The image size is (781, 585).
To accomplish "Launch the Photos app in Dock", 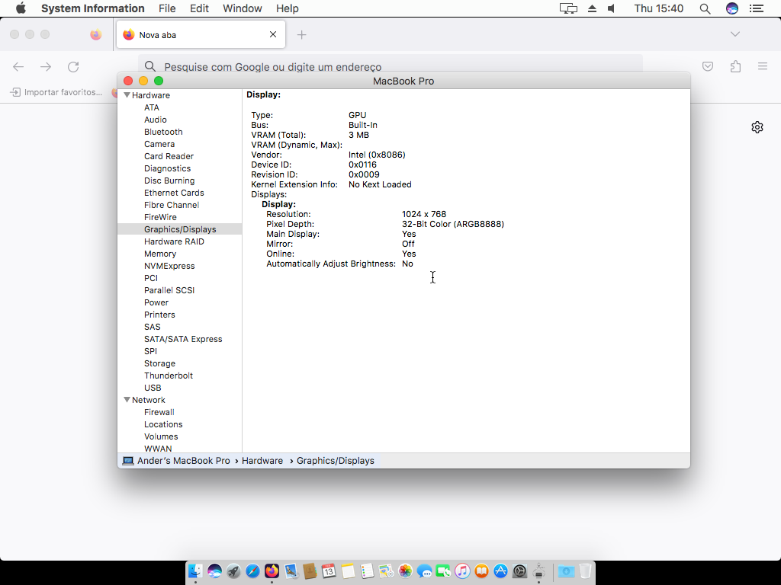I will point(405,571).
